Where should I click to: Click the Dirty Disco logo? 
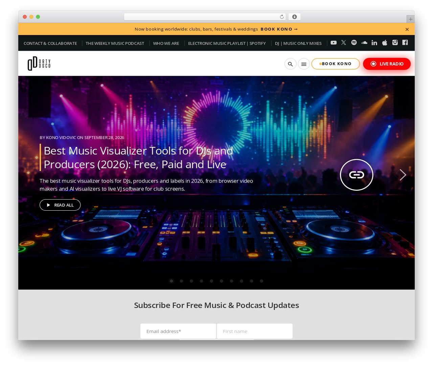(x=39, y=63)
